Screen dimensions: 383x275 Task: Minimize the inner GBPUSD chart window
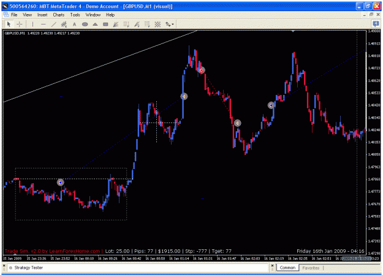tap(365, 15)
